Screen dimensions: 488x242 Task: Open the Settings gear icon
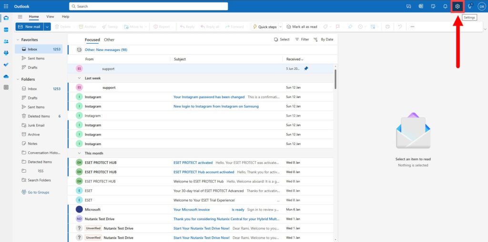(x=457, y=6)
